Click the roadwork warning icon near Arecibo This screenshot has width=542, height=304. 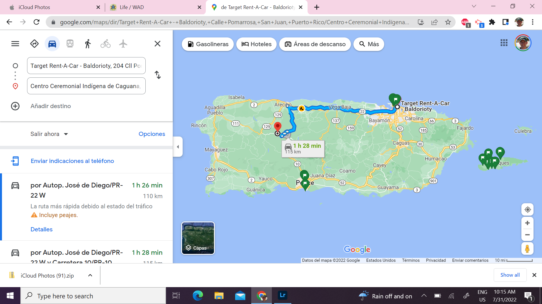coord(301,108)
